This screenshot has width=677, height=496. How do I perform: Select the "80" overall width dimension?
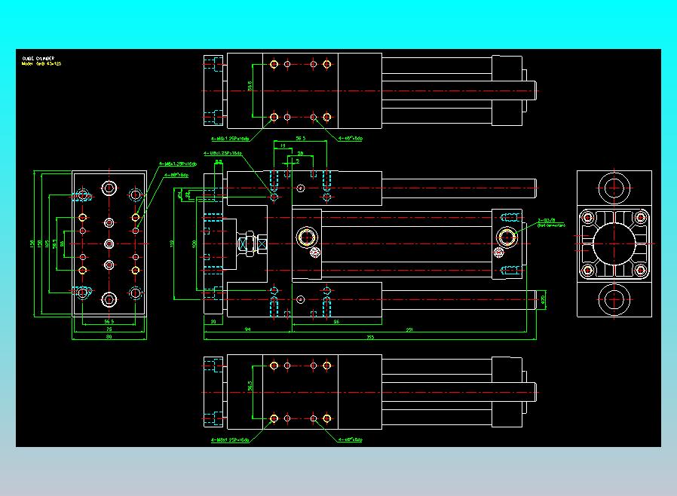(109, 337)
